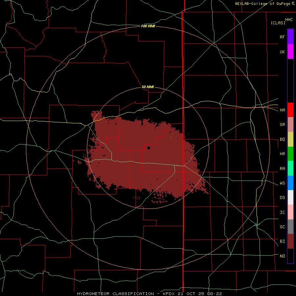Click the "KFDX" radar site identifier
The height and width of the screenshot is (296, 296).
169,294
